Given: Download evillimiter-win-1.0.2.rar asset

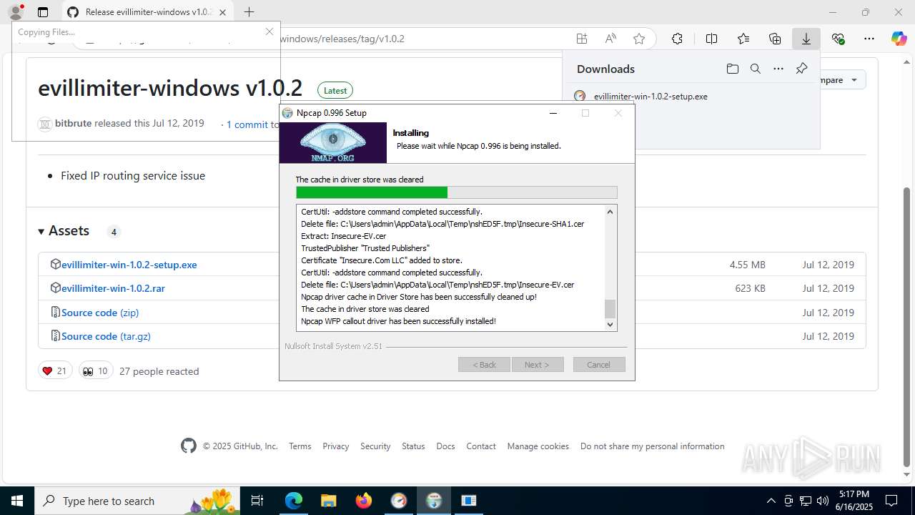Looking at the screenshot, I should click(113, 288).
